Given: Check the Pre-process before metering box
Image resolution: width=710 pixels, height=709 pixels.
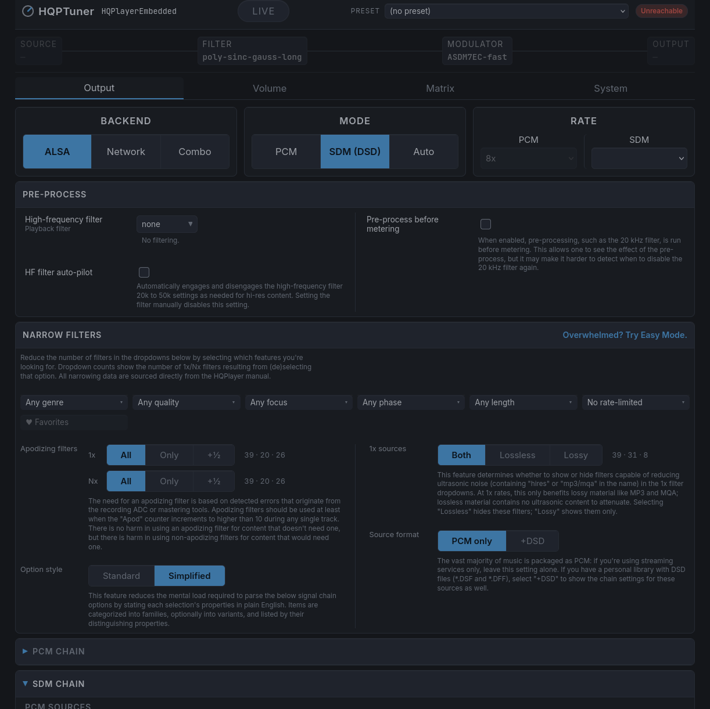Looking at the screenshot, I should pos(486,224).
